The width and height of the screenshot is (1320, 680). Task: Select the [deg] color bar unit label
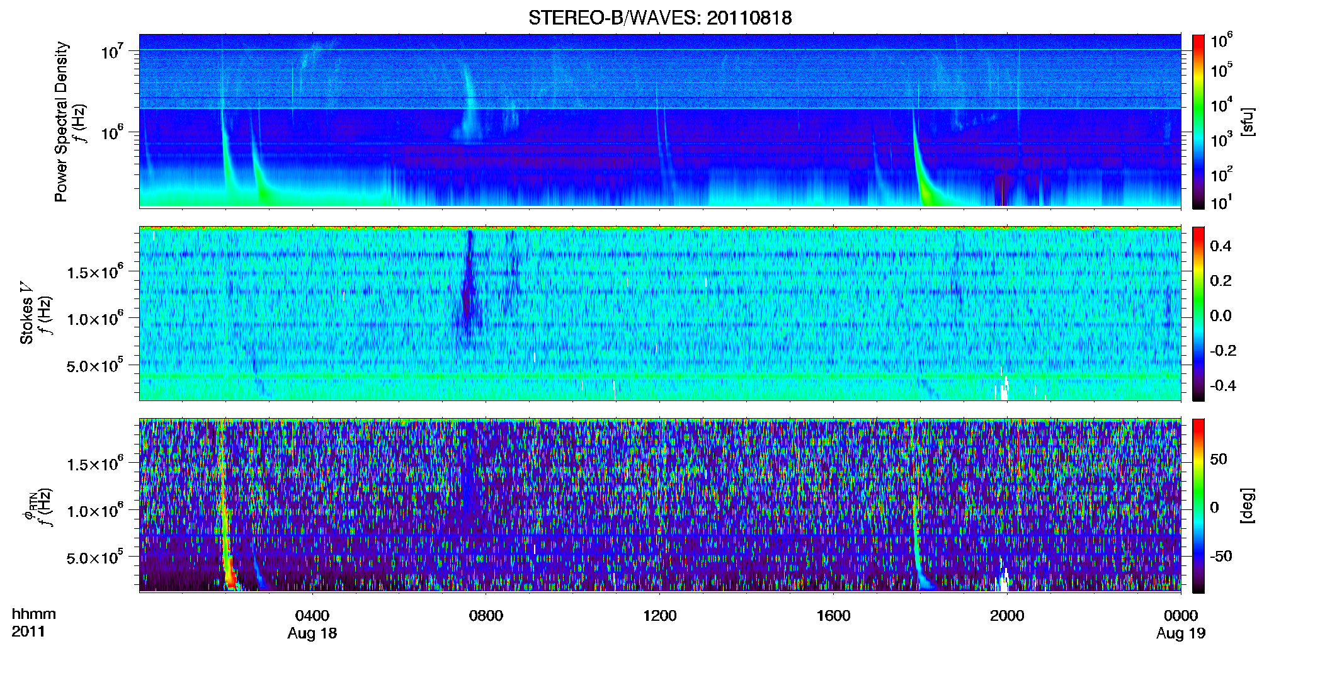click(1248, 506)
